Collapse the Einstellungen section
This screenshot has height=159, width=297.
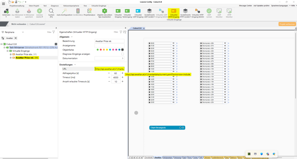(75, 65)
